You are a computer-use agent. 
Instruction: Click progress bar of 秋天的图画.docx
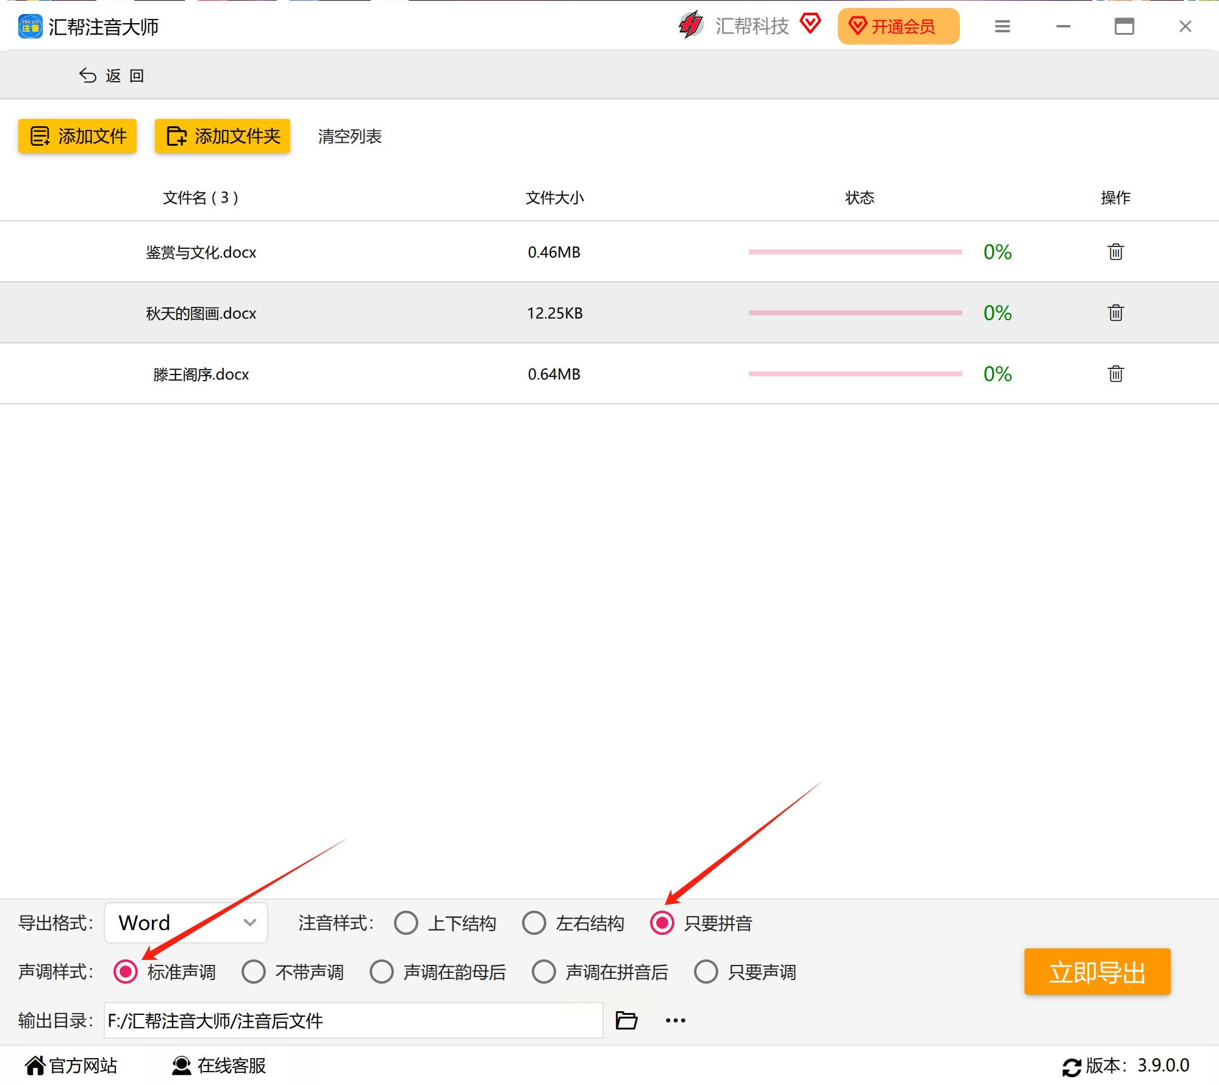point(856,312)
